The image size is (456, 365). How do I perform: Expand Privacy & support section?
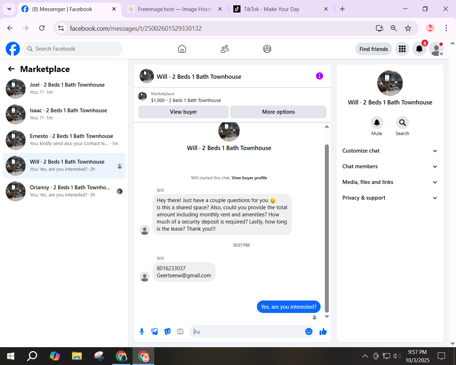coord(390,198)
